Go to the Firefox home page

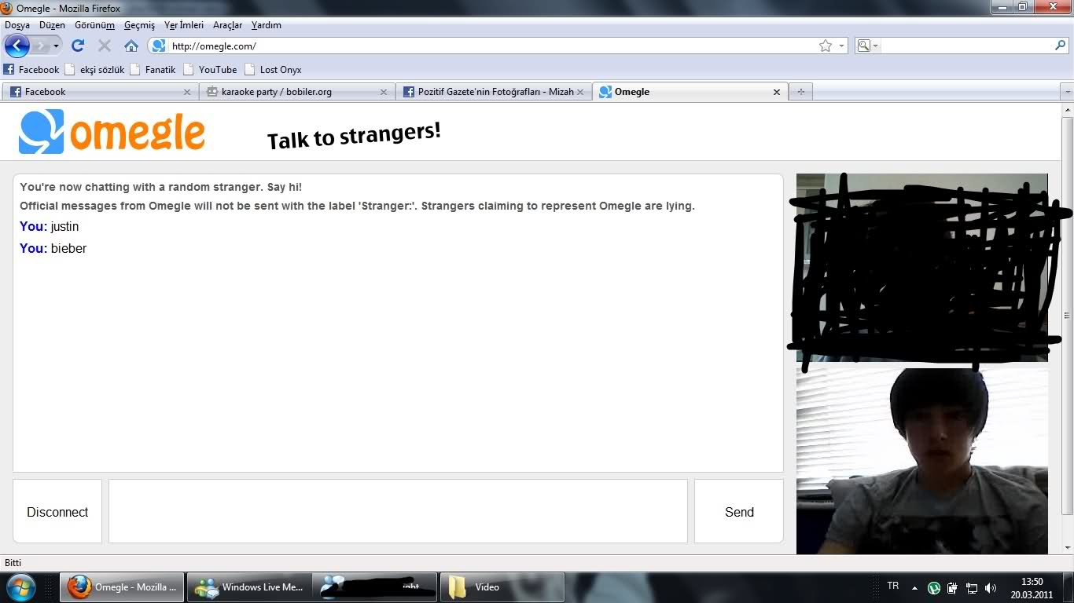131,46
